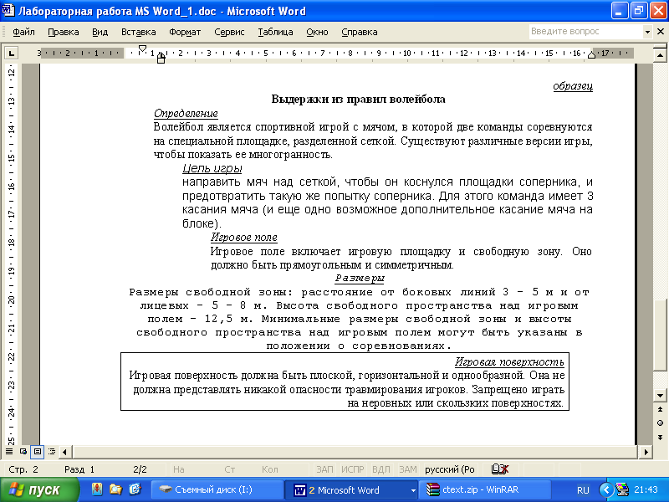This screenshot has width=669, height=502.
Task: Click the horizontal scrollbar left arrow
Action: (65, 452)
